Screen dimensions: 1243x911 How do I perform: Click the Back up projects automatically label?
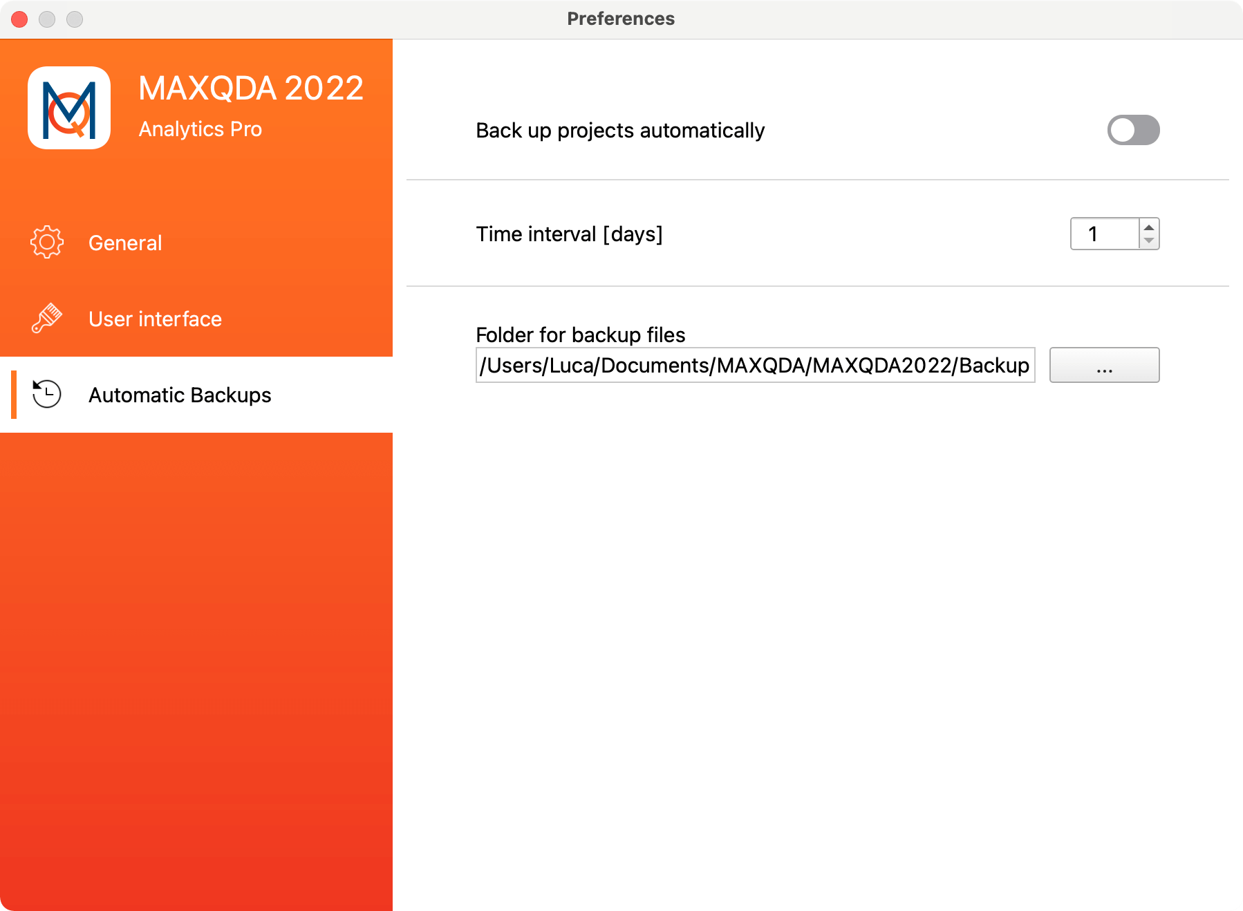coord(620,131)
